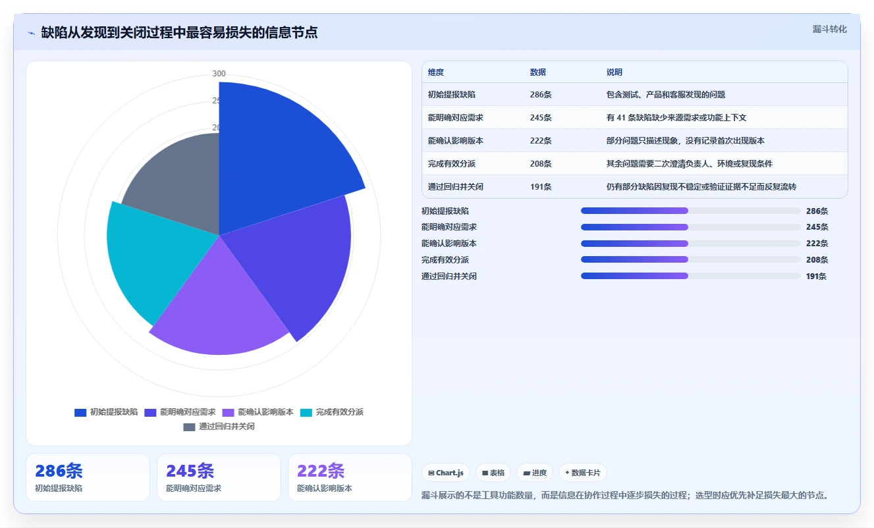The image size is (874, 528).
Task: Select the Chart.js tag chip
Action: pyautogui.click(x=446, y=473)
